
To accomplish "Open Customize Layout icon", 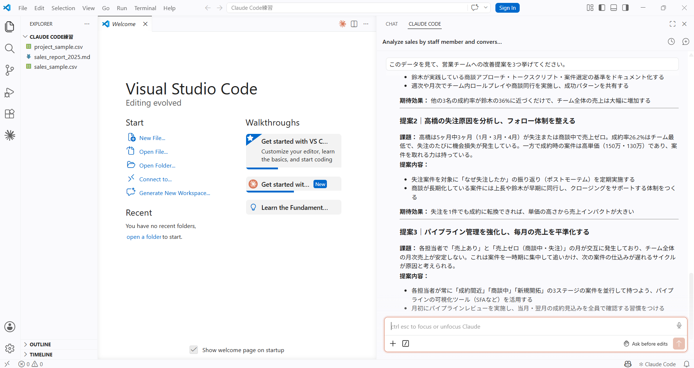I will 590,8.
